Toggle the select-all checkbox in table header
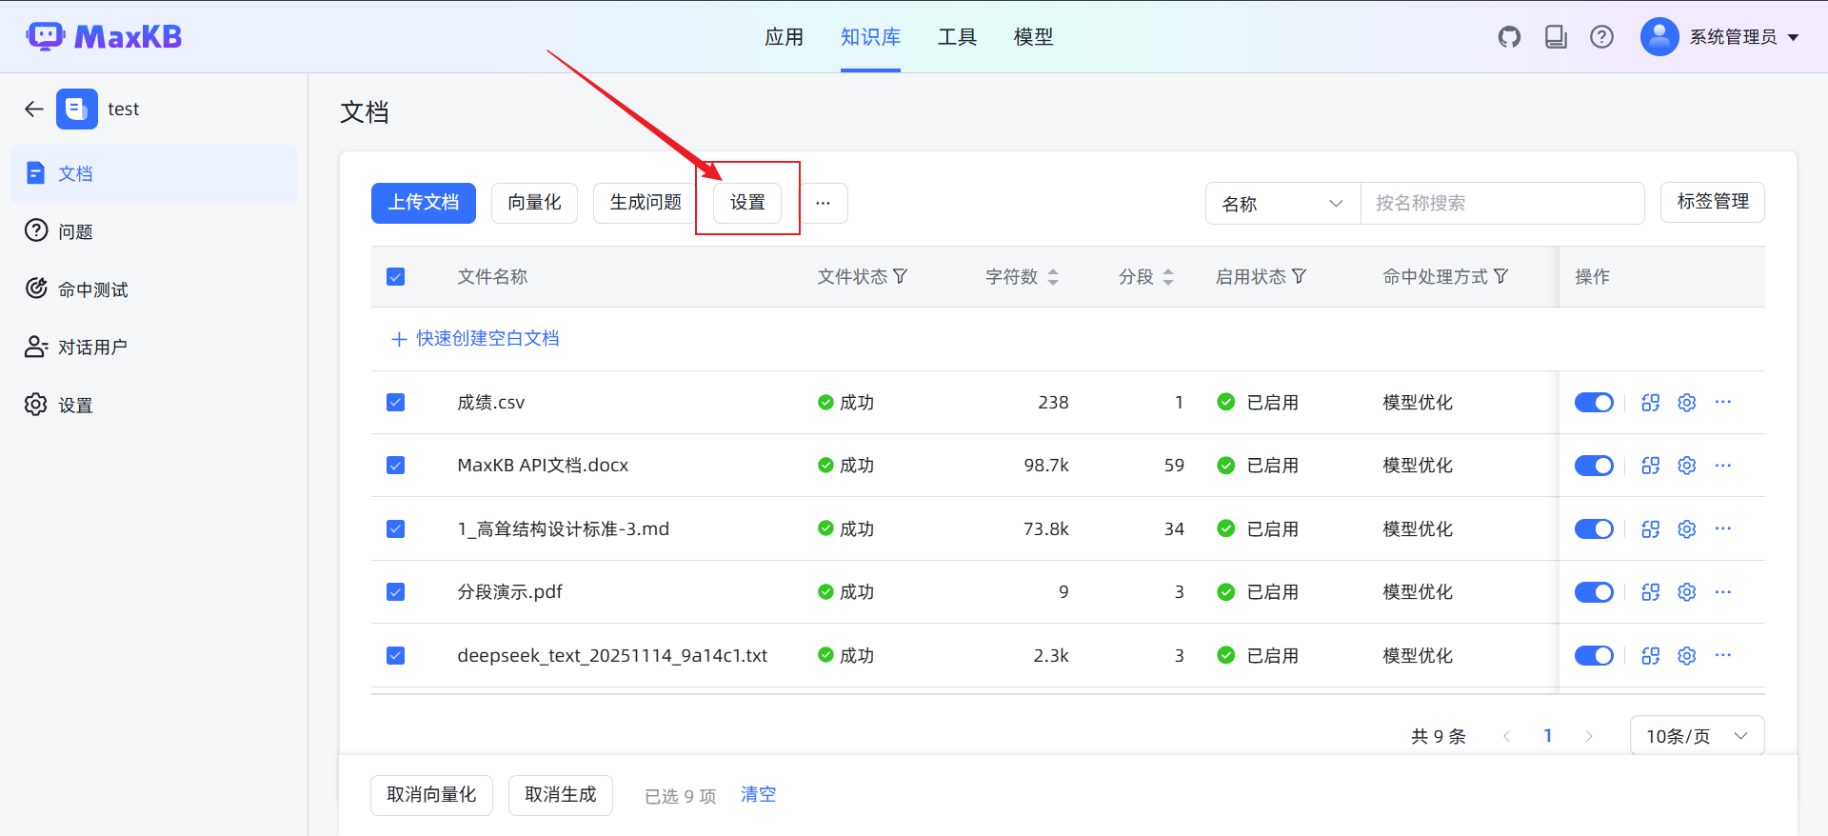This screenshot has width=1828, height=836. pos(396,277)
